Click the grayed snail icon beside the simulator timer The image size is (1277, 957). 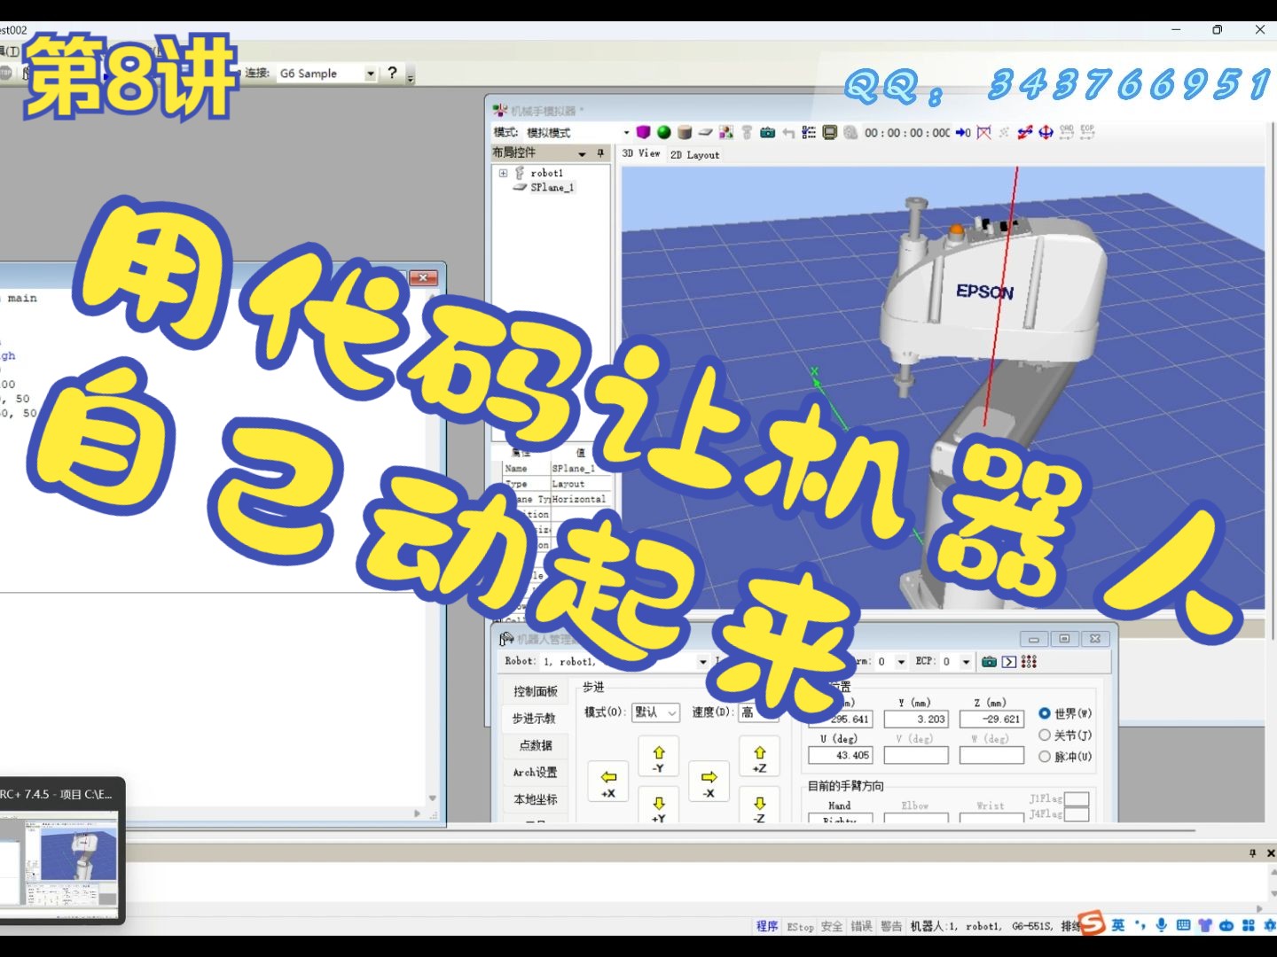pyautogui.click(x=850, y=133)
